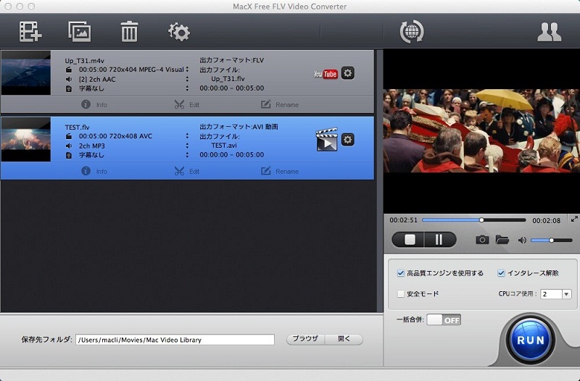Click remaining time 00:02:08
The height and width of the screenshot is (381, 580).
click(x=547, y=220)
